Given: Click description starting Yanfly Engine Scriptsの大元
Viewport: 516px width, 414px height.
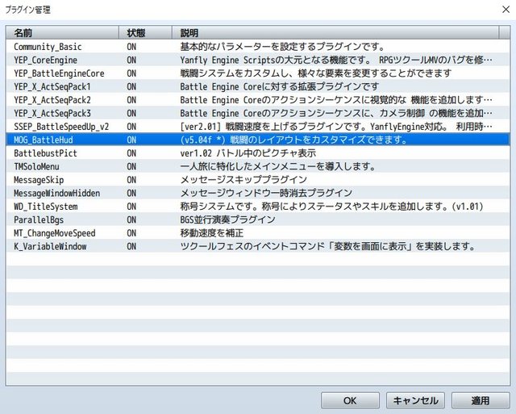Looking at the screenshot, I should tap(336, 60).
